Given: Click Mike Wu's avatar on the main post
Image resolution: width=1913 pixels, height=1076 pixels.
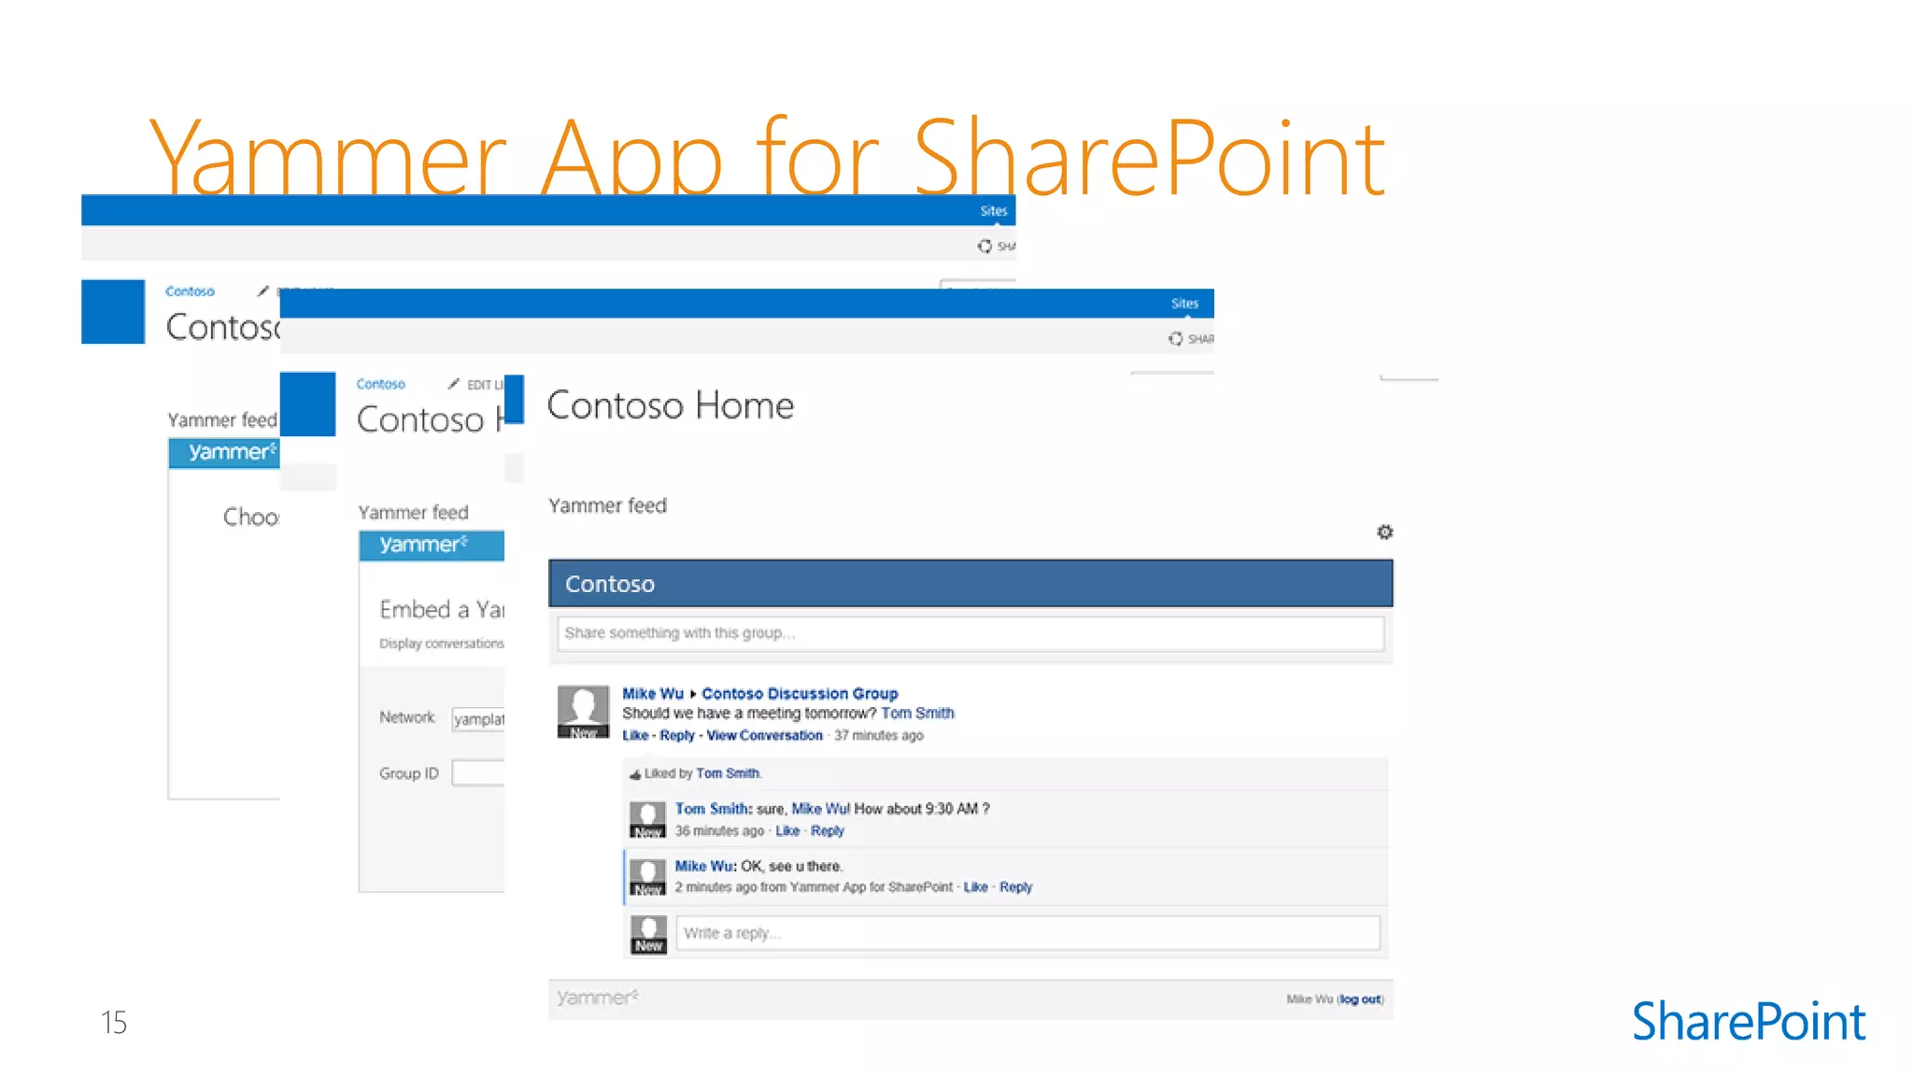Looking at the screenshot, I should (x=583, y=712).
